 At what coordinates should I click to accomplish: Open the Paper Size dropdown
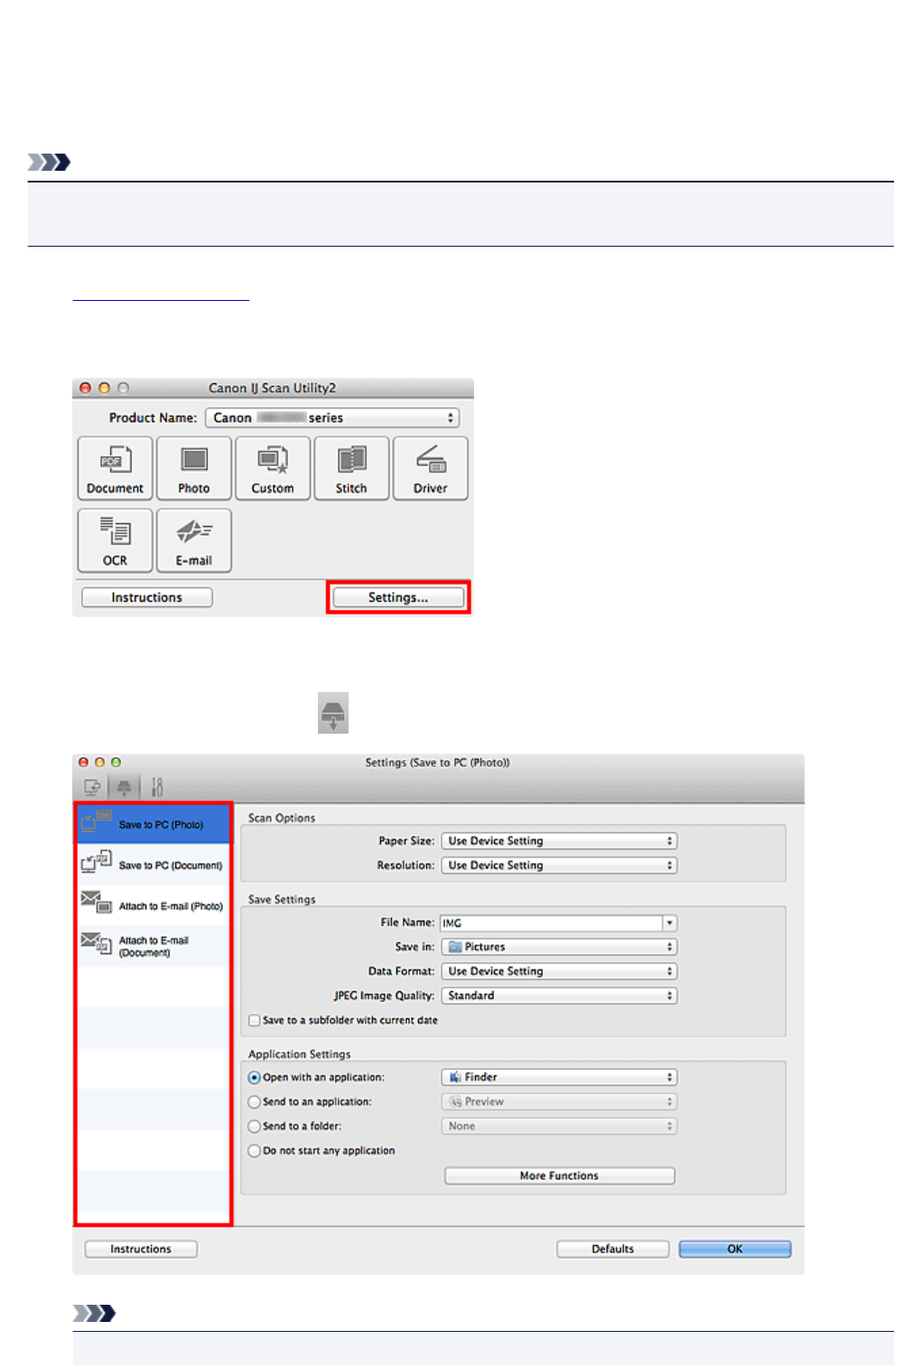(559, 840)
